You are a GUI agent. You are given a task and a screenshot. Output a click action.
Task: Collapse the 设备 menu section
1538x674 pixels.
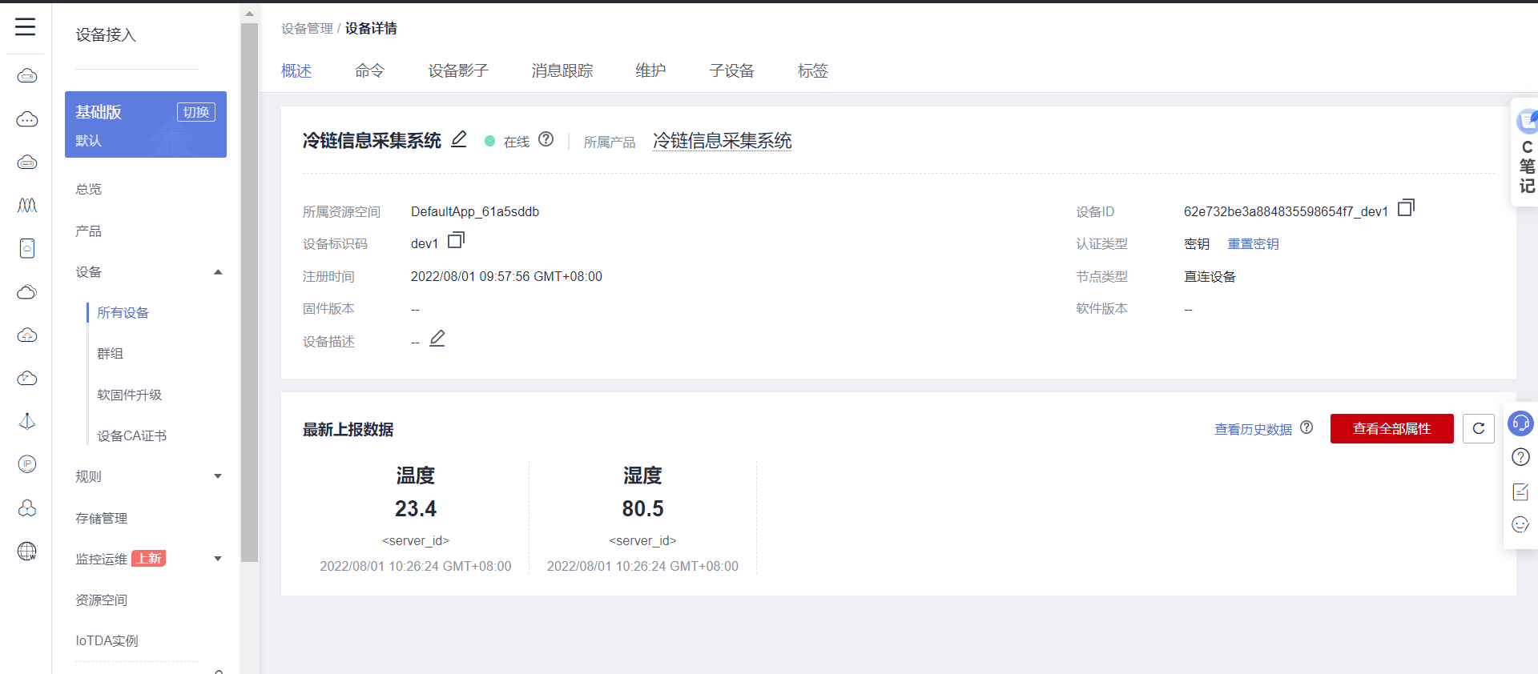point(218,272)
